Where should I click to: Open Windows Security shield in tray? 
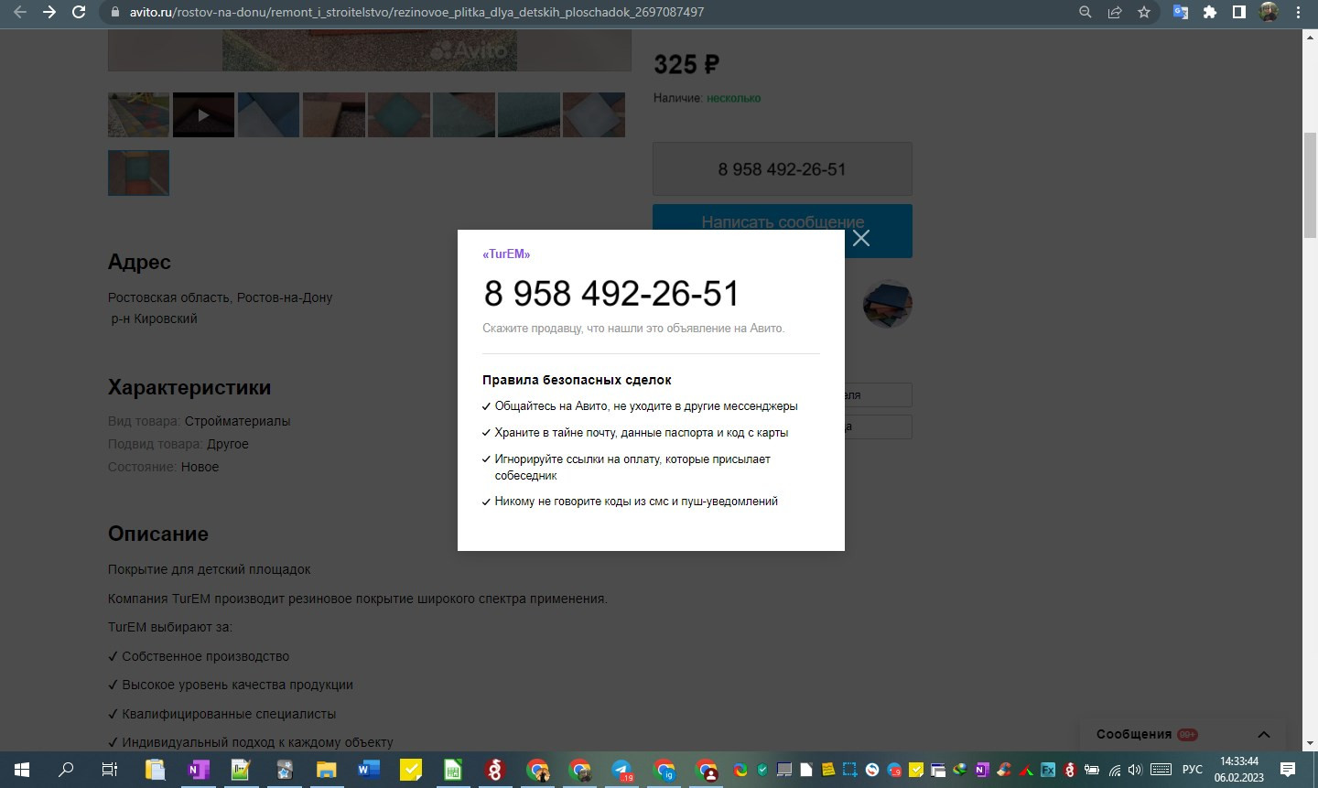(x=762, y=770)
